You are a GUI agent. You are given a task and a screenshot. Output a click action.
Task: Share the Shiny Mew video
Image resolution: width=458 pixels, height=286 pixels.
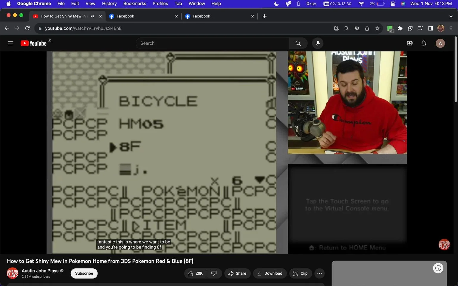click(x=237, y=273)
